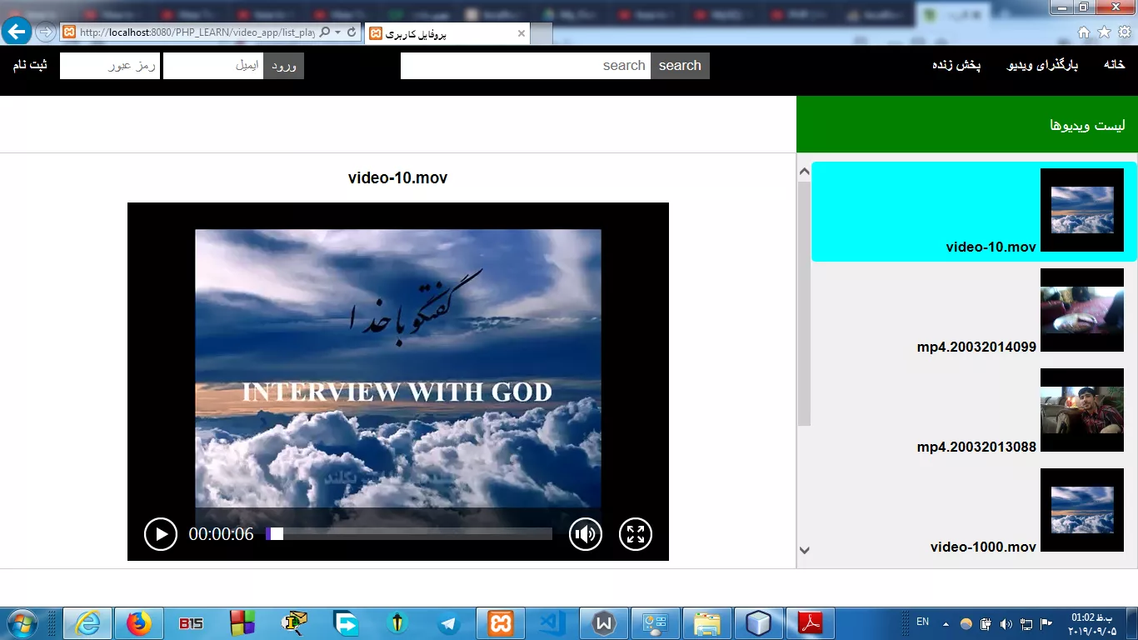Click the video progress seek bar

[x=408, y=534]
